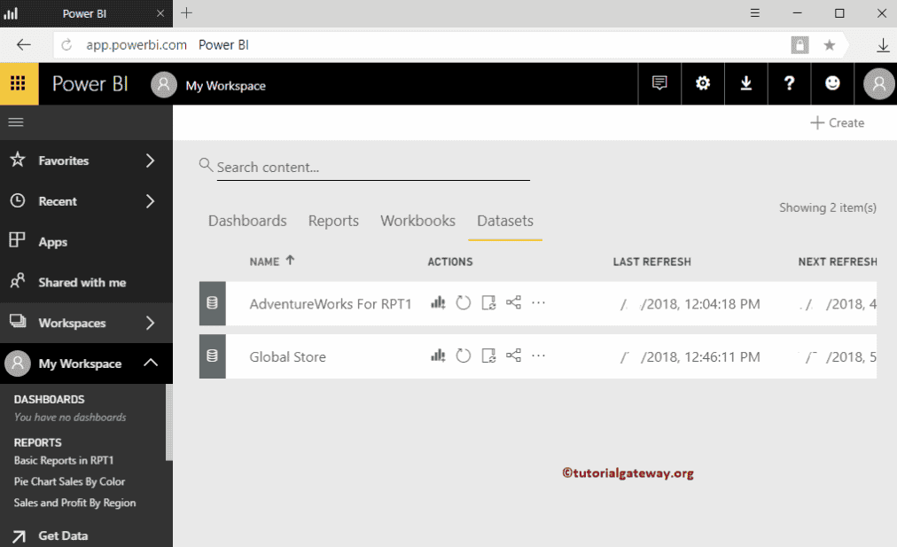Viewport: 897px width, 547px height.
Task: Switch to the Workbooks tab
Action: (x=418, y=221)
